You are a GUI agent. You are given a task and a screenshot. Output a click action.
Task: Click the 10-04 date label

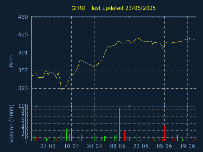coord(71,146)
